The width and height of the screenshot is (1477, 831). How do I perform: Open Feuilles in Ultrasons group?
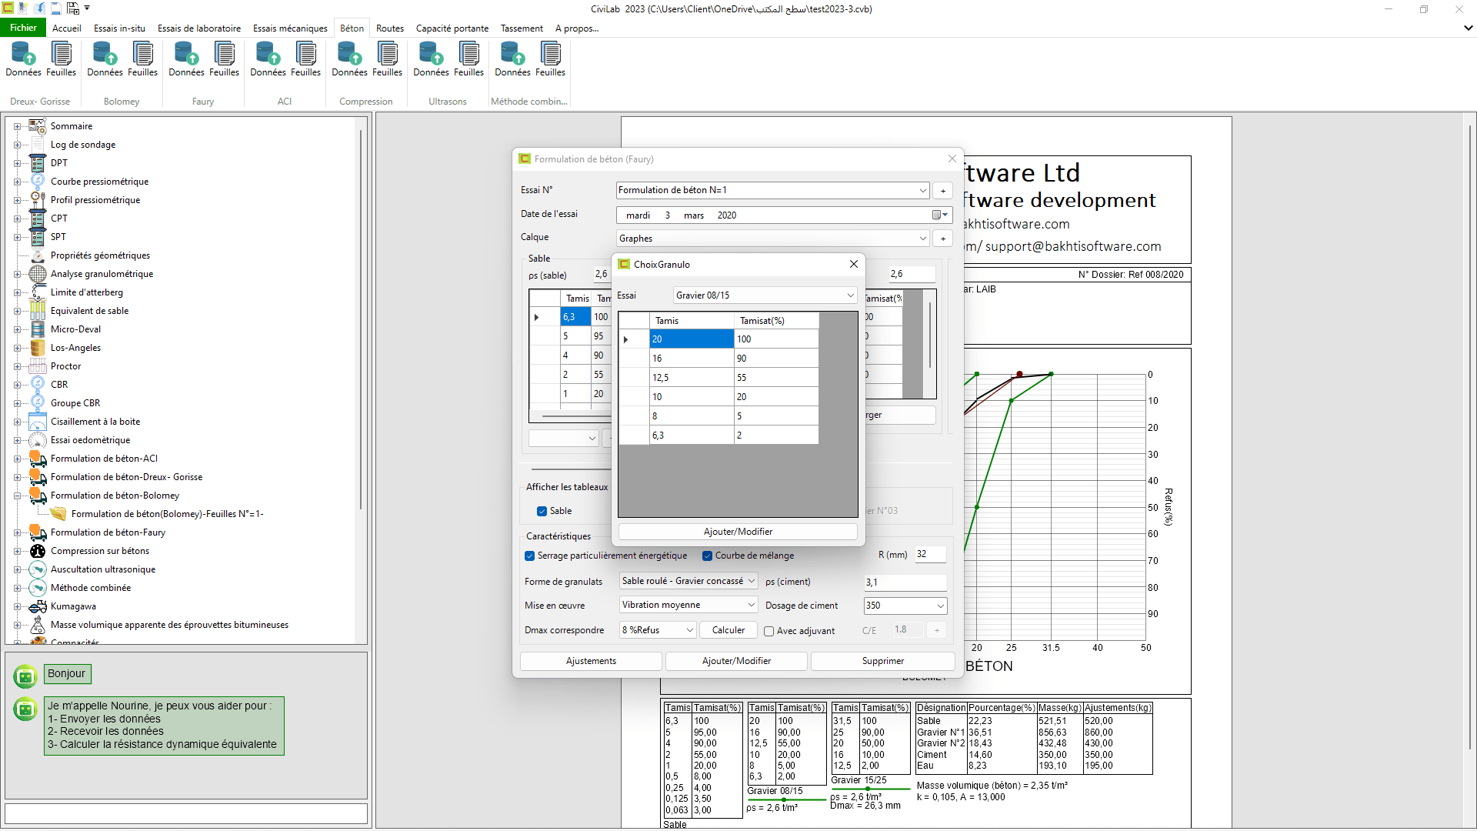[x=468, y=60]
